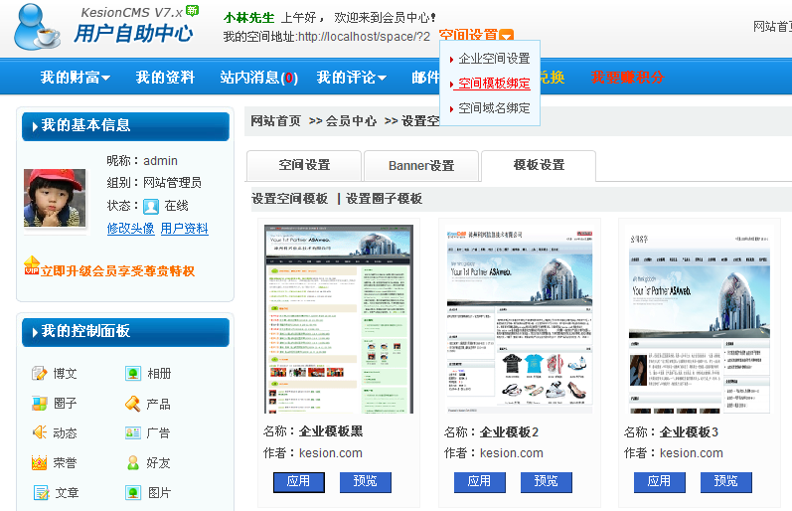The image size is (792, 511).
Task: Open the 好友 friends icon
Action: pos(133,463)
